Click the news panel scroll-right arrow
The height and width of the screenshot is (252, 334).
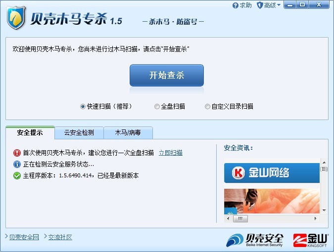point(316,218)
